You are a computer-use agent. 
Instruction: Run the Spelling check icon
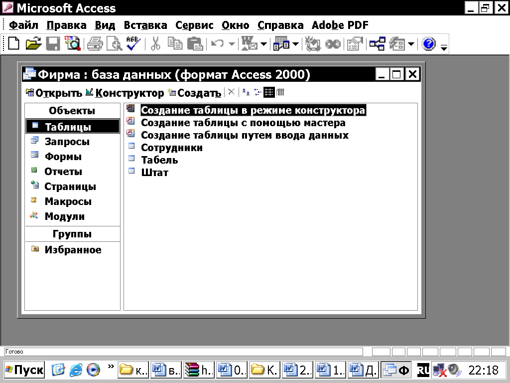tap(133, 43)
